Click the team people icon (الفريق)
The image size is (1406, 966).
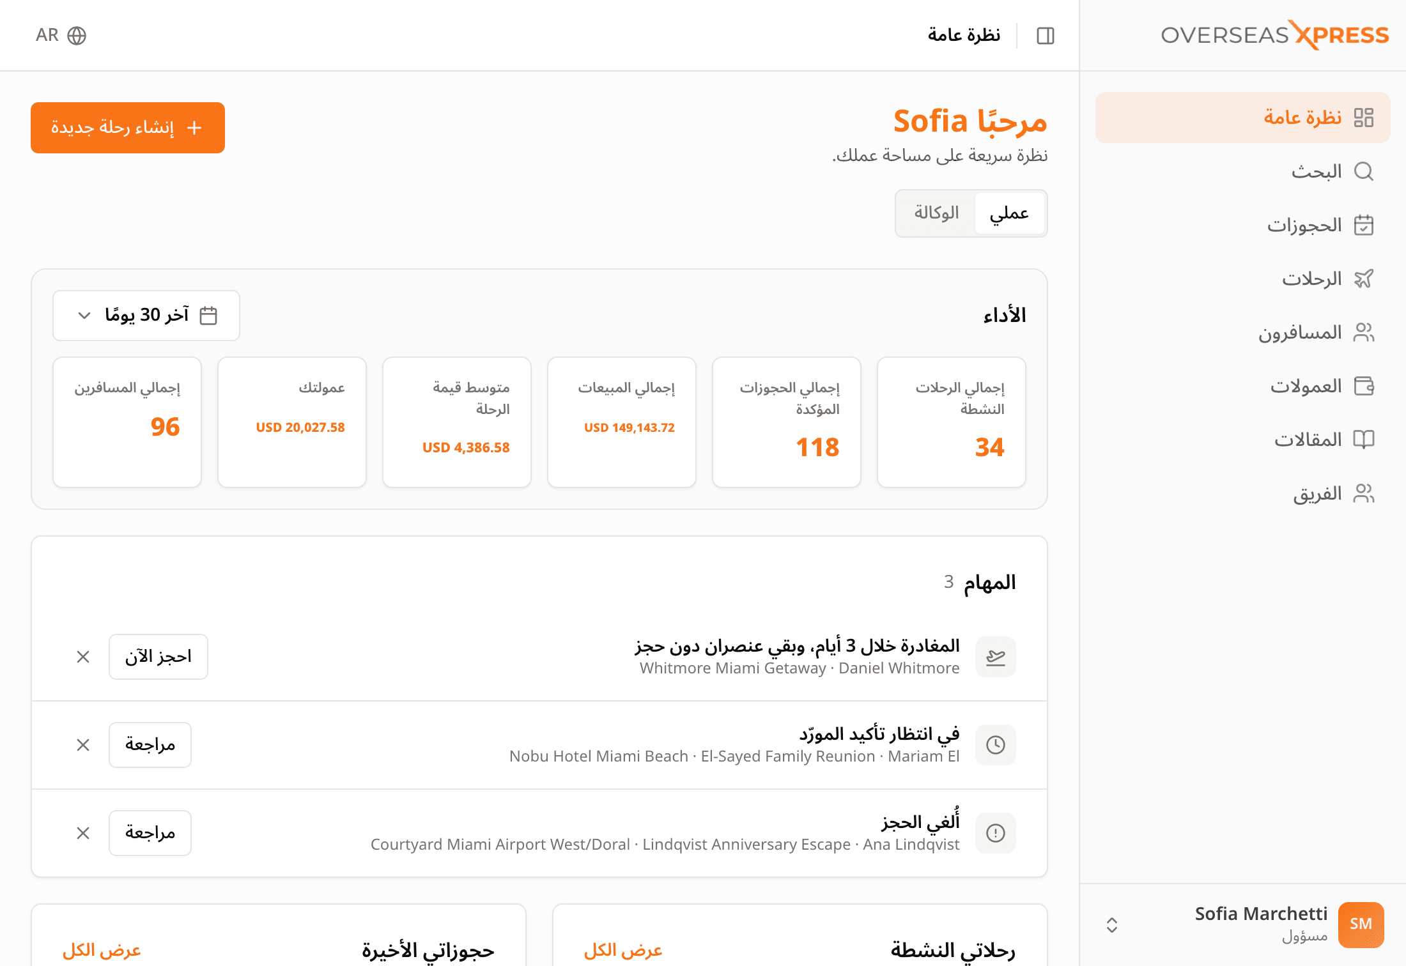[x=1364, y=493]
